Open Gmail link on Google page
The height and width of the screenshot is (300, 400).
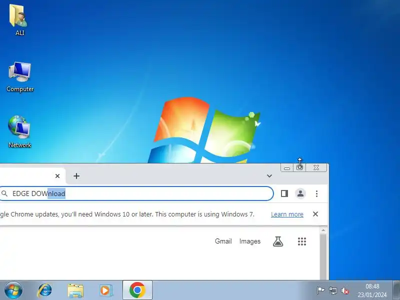223,241
